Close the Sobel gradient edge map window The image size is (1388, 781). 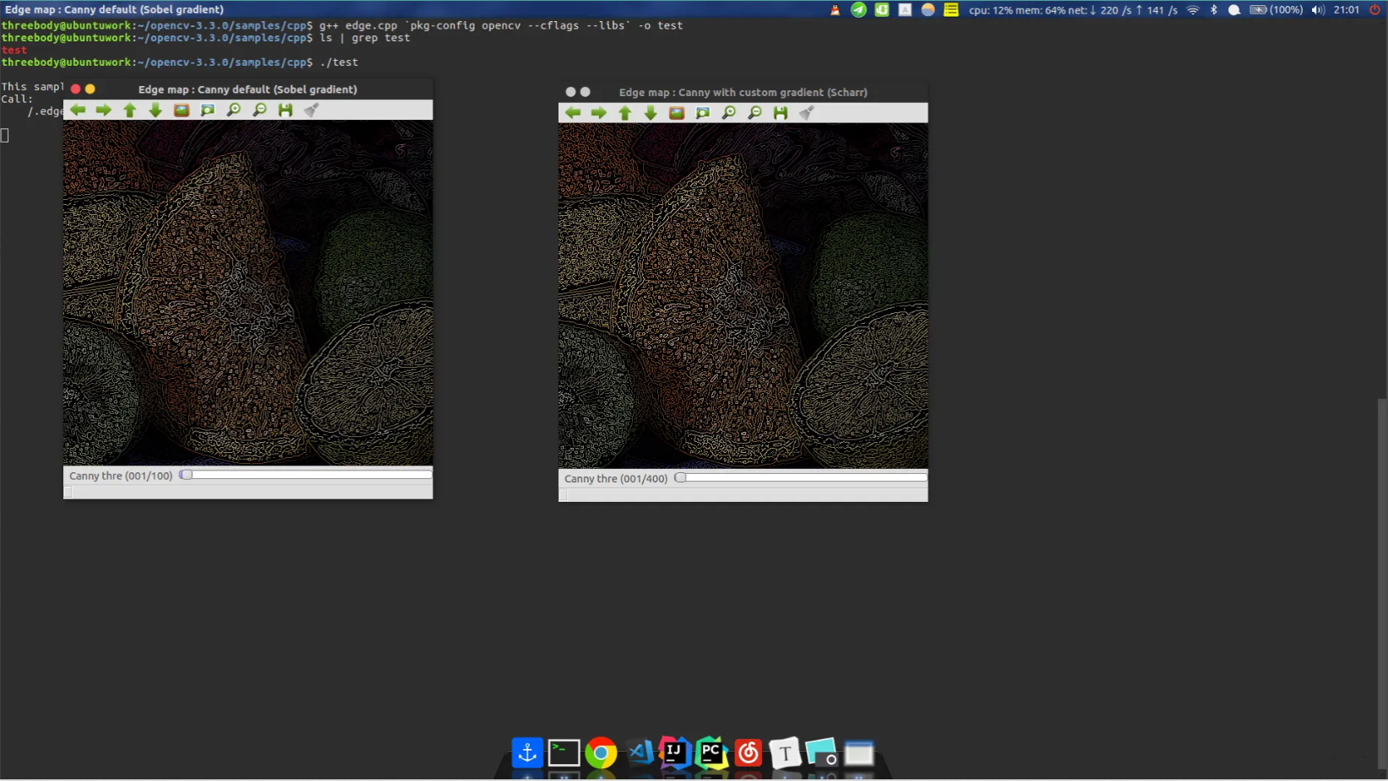click(76, 89)
